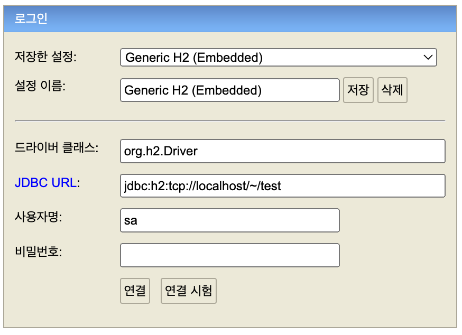Click the 연결 connect button
This screenshot has width=462, height=335.
(135, 291)
